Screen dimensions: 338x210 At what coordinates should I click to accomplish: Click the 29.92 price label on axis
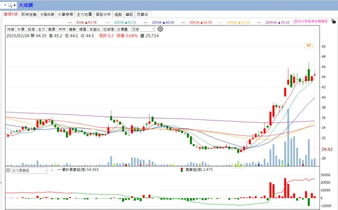[327, 149]
